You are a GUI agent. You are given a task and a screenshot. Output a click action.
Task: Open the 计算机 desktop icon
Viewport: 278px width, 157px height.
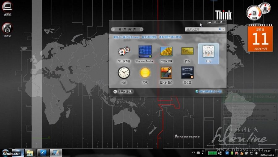point(7,9)
